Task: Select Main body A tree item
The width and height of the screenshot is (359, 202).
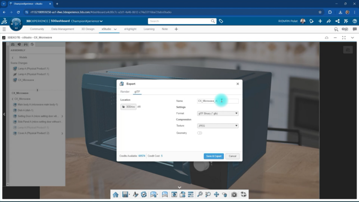Action: click(x=38, y=105)
